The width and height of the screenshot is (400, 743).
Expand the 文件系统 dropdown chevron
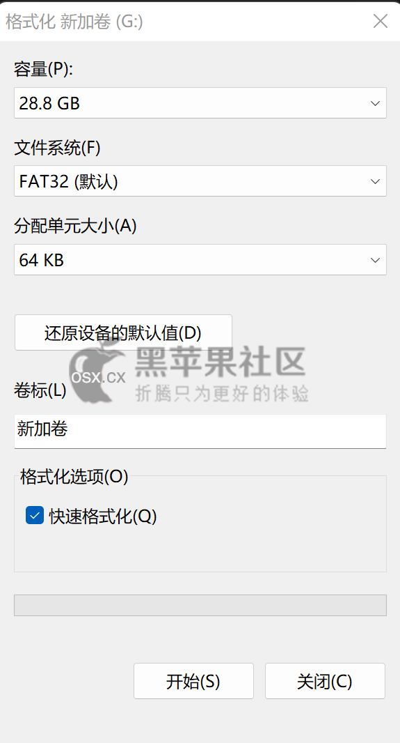(x=375, y=181)
